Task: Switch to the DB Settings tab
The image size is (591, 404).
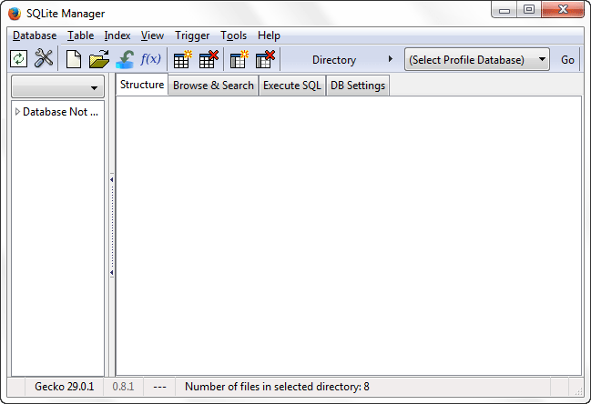Action: pyautogui.click(x=358, y=86)
